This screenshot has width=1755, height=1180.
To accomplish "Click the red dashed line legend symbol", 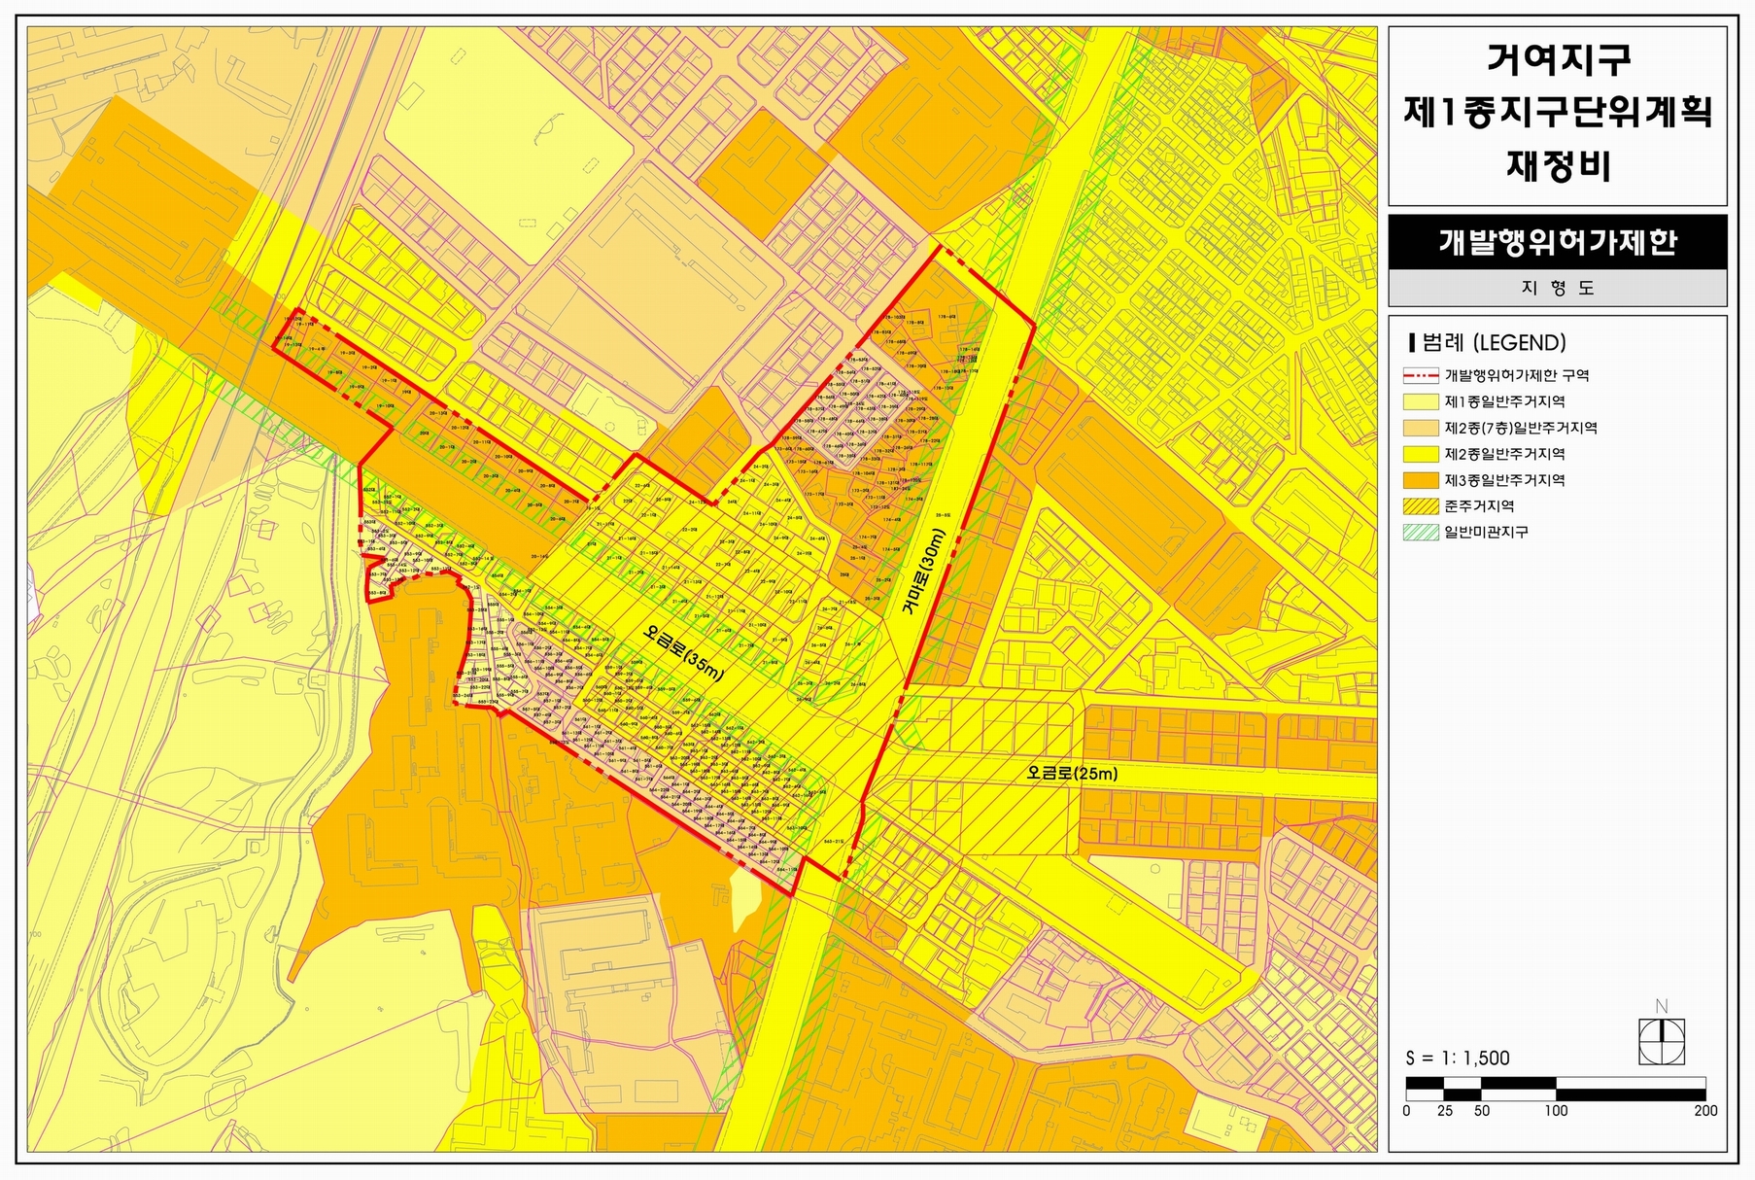I will point(1421,375).
